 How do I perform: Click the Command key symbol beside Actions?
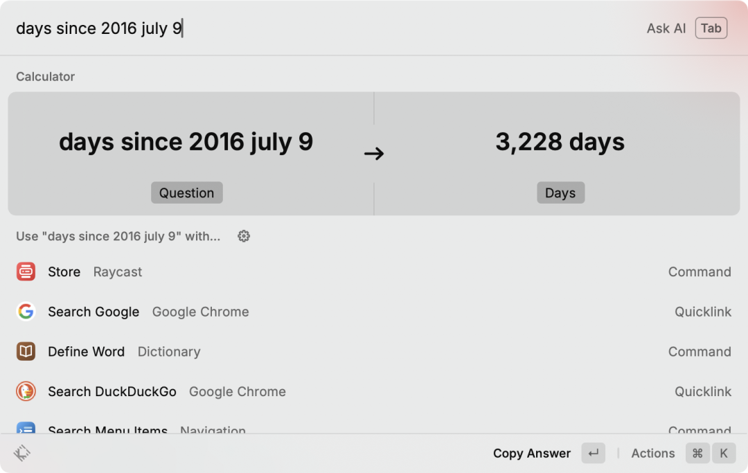(697, 453)
